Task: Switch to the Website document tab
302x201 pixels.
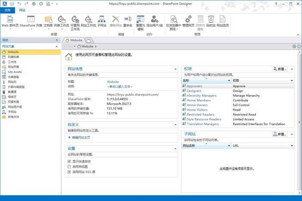Action: point(74,40)
